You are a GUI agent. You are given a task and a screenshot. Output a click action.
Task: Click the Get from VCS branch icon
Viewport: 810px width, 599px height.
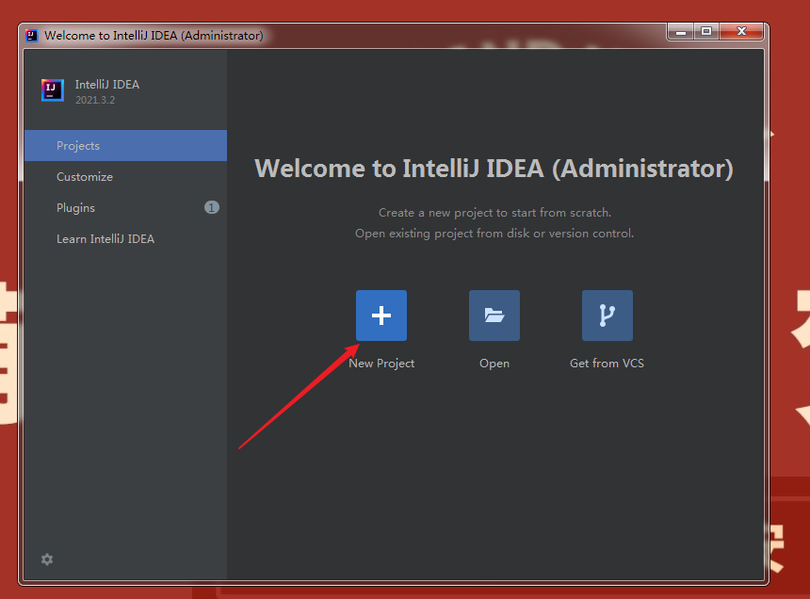coord(607,316)
